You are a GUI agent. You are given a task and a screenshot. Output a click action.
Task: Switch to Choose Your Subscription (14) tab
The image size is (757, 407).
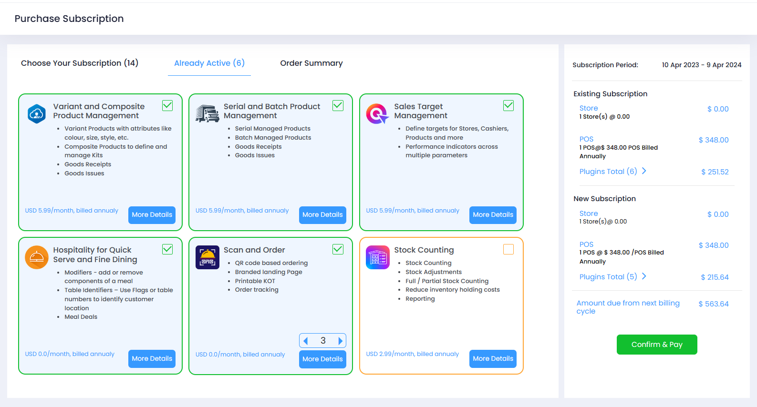(80, 63)
